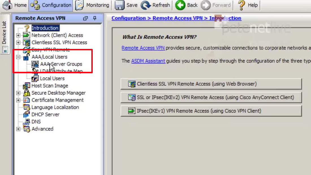Viewport: 311px width, 175px height.
Task: Click the AAA/Local Users lock icon
Action: click(x=26, y=57)
